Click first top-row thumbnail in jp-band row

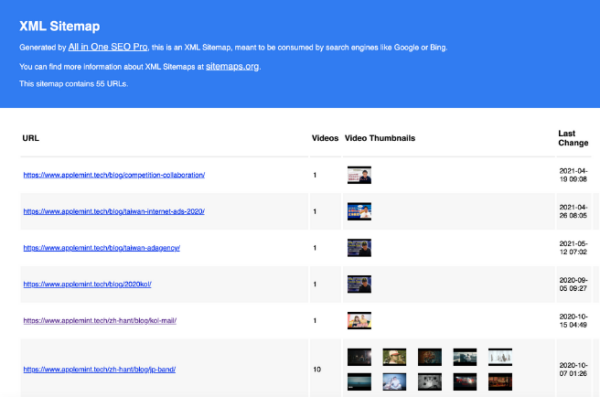359,357
